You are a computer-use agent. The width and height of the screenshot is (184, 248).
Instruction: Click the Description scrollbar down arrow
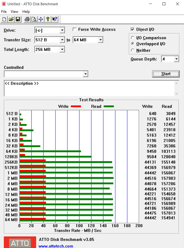tap(177, 94)
